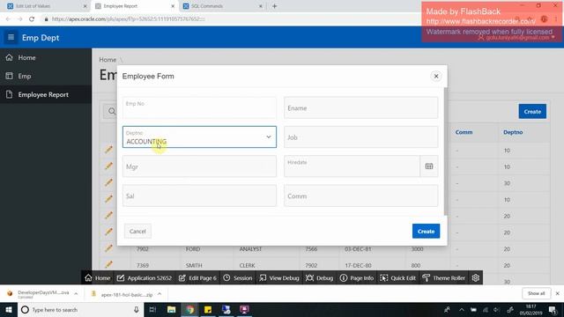The width and height of the screenshot is (564, 317).
Task: Click the dialog vertical scrollbar
Action: (446, 151)
